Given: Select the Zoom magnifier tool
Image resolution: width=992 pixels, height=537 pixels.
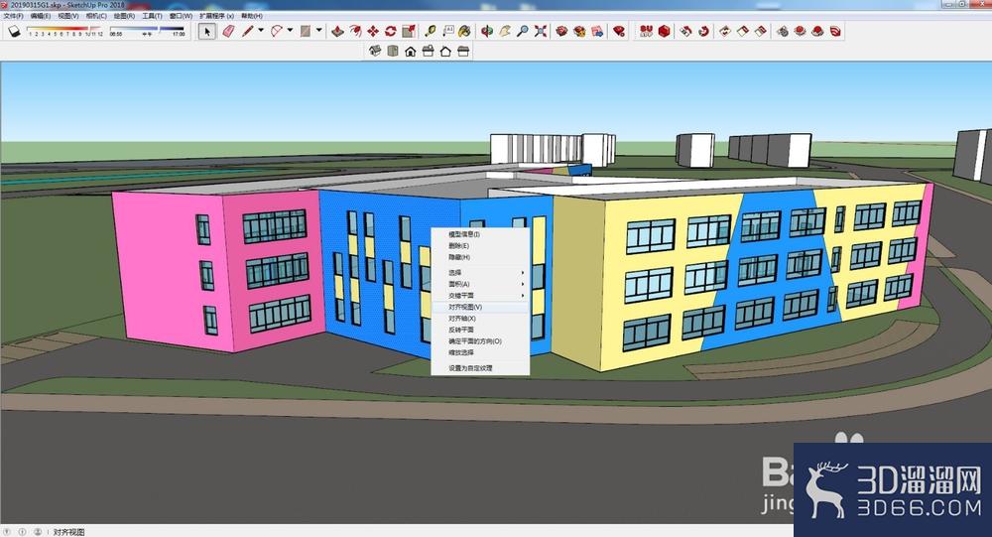Looking at the screenshot, I should (x=522, y=31).
